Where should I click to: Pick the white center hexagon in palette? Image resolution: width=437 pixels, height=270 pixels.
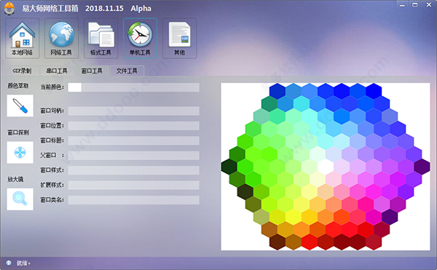pos(326,167)
